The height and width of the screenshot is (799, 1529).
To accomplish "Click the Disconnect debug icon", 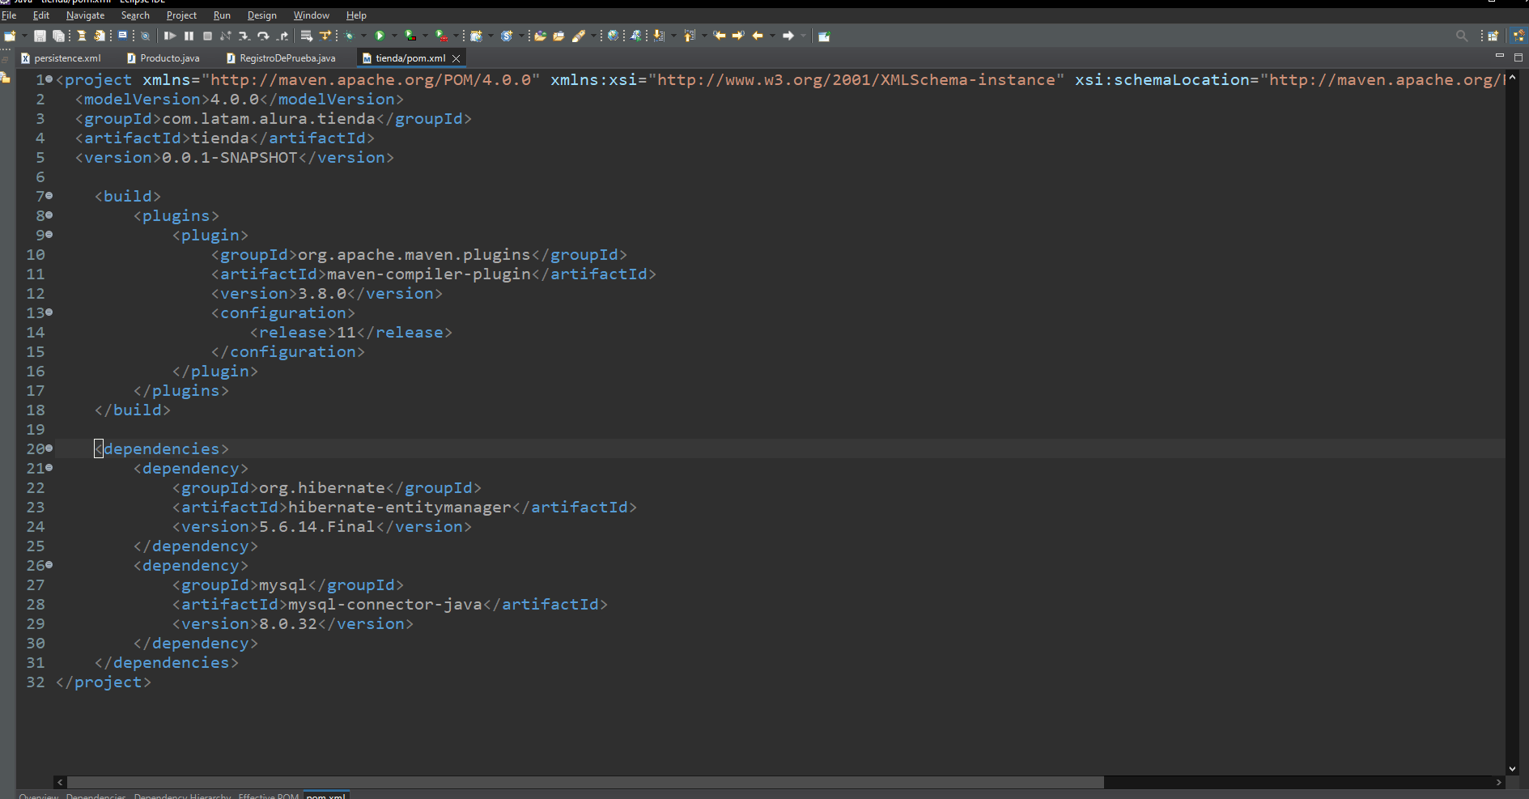I will [226, 36].
